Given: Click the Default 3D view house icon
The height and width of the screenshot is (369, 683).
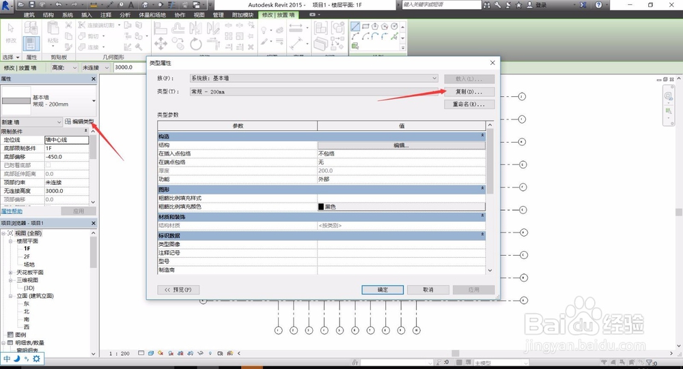Looking at the screenshot, I should tap(145, 5).
